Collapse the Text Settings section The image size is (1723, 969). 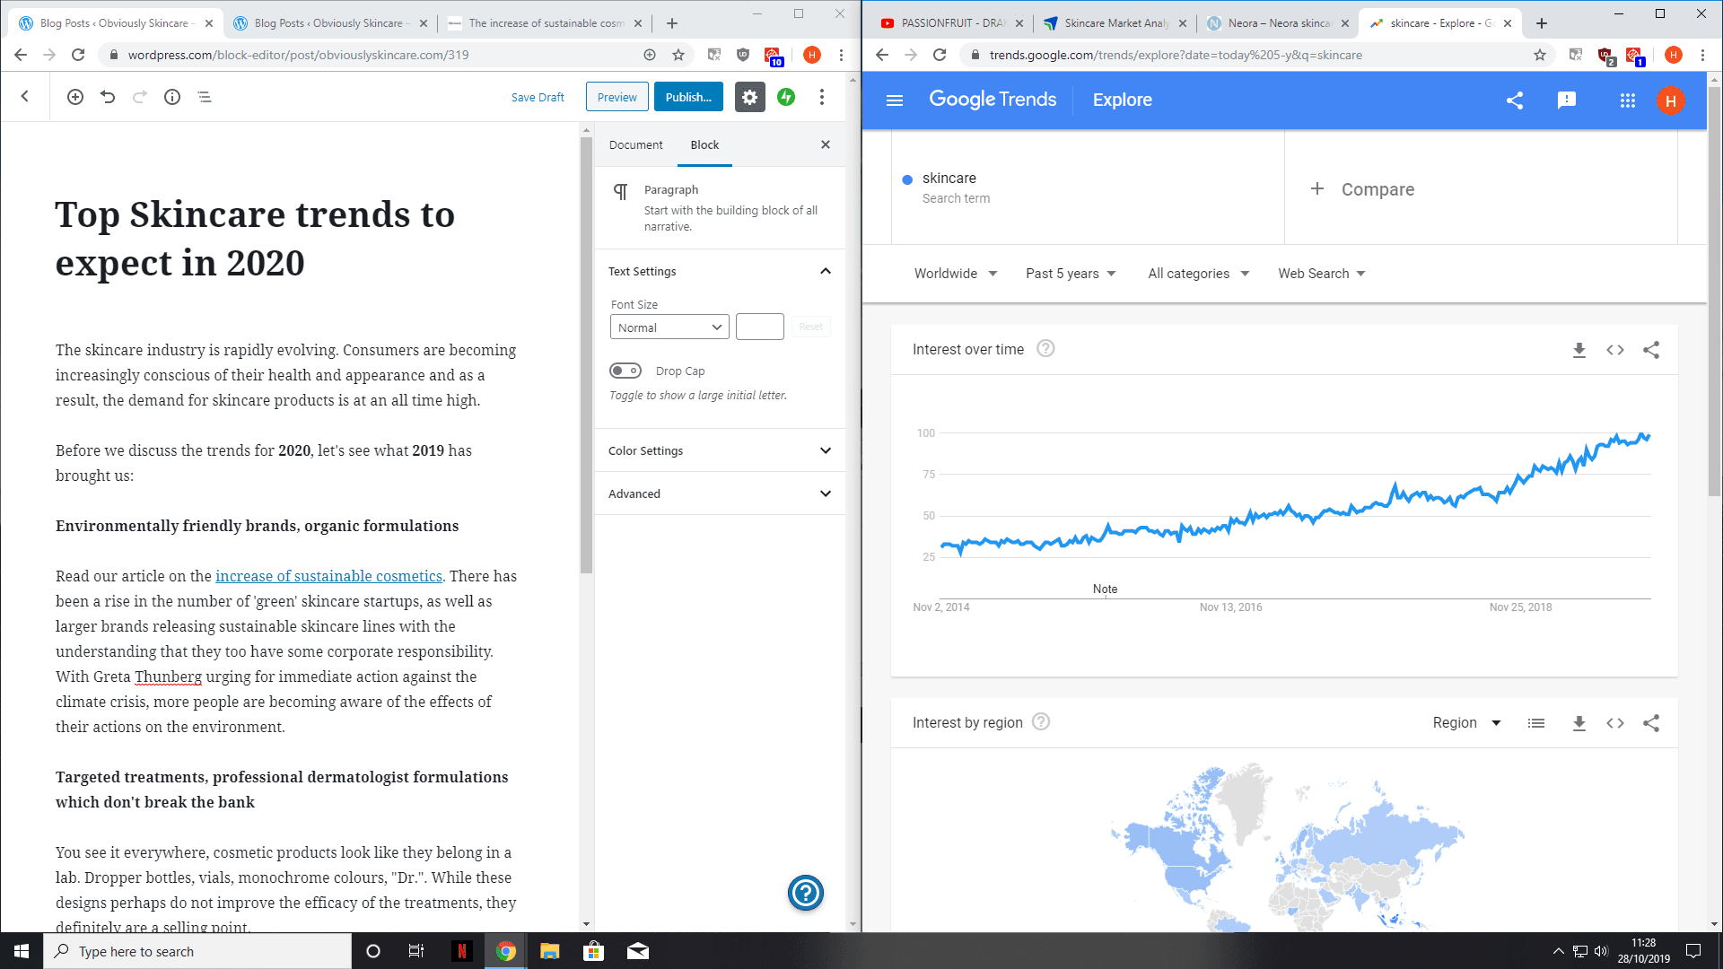[825, 271]
